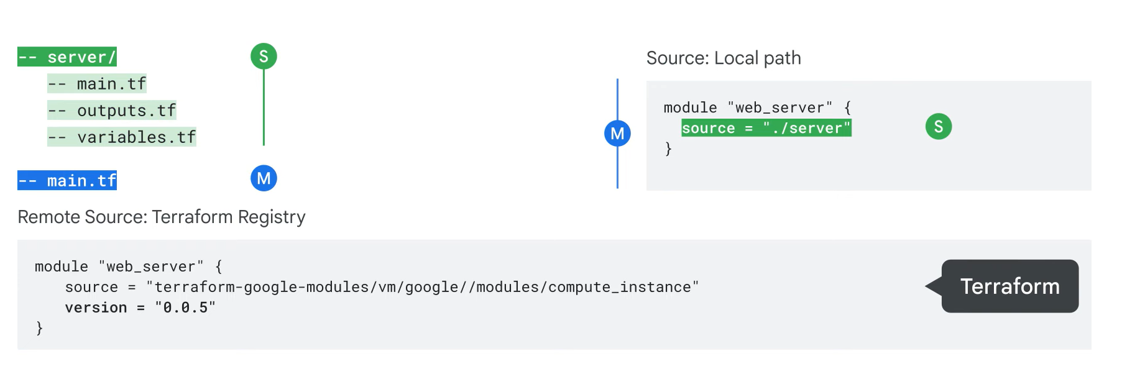The image size is (1122, 374).
Task: Select '-- main.tf' under the server folder
Action: tap(97, 84)
